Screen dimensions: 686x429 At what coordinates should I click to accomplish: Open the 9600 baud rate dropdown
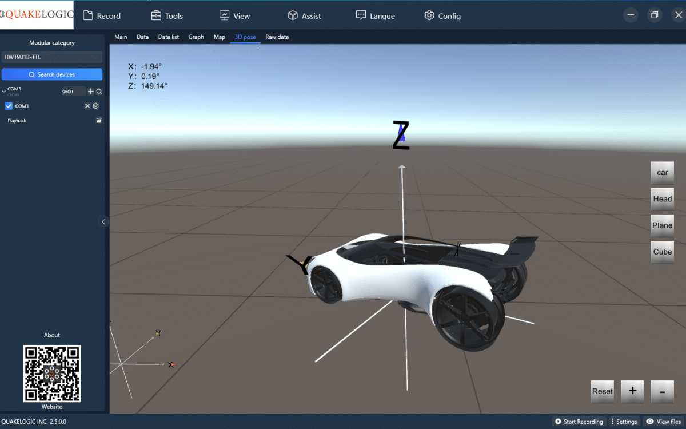[73, 92]
